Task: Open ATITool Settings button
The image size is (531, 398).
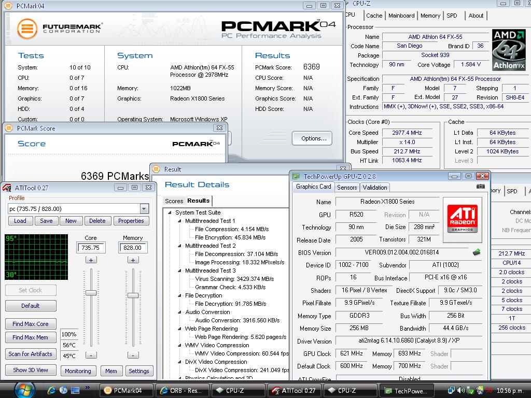Action: [139, 371]
